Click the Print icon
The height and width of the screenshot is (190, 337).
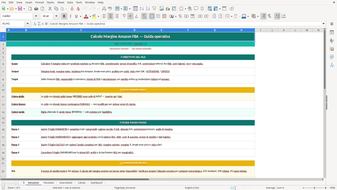point(36,9)
